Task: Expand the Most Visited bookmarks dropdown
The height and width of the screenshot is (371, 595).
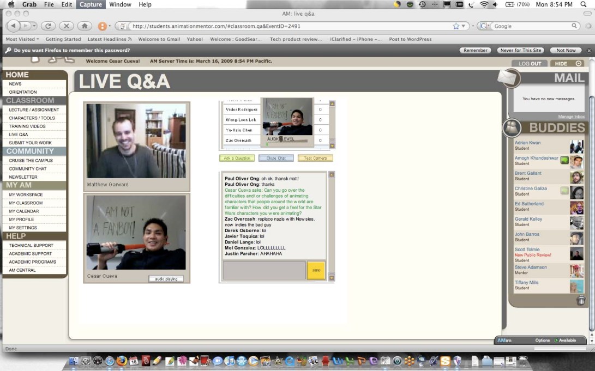Action: tap(22, 39)
